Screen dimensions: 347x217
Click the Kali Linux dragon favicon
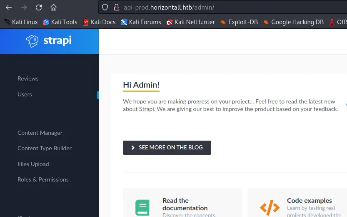tap(7, 22)
